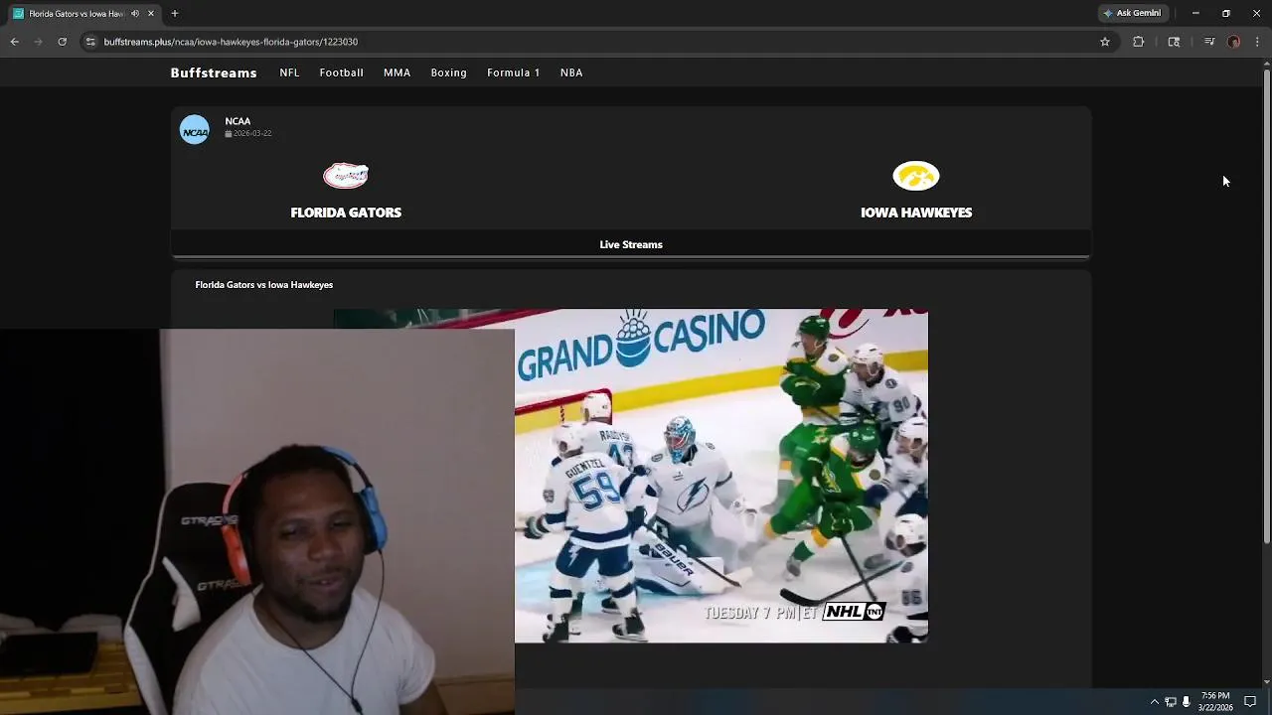Image resolution: width=1272 pixels, height=715 pixels.
Task: Open the NBA menu item
Action: pyautogui.click(x=571, y=72)
